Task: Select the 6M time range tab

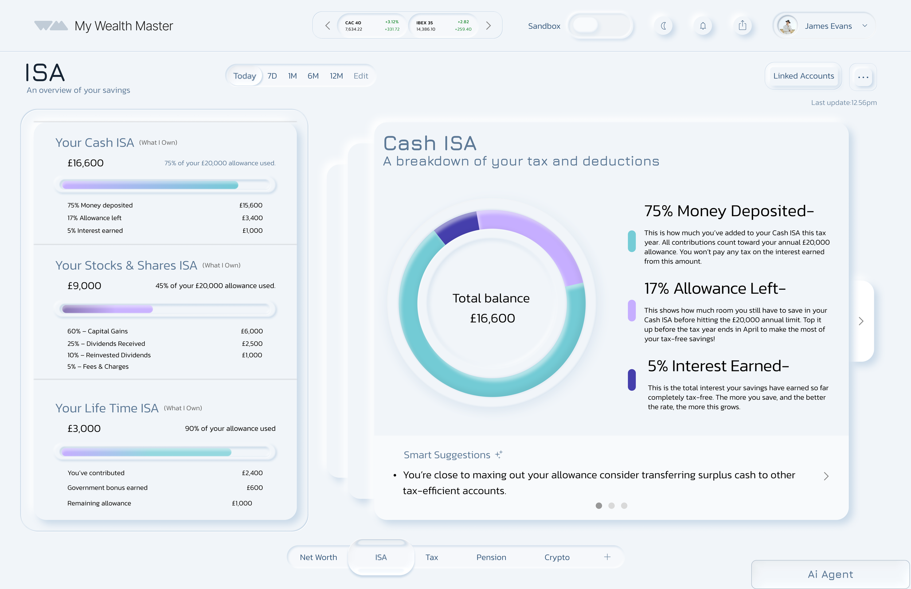Action: pos(313,76)
